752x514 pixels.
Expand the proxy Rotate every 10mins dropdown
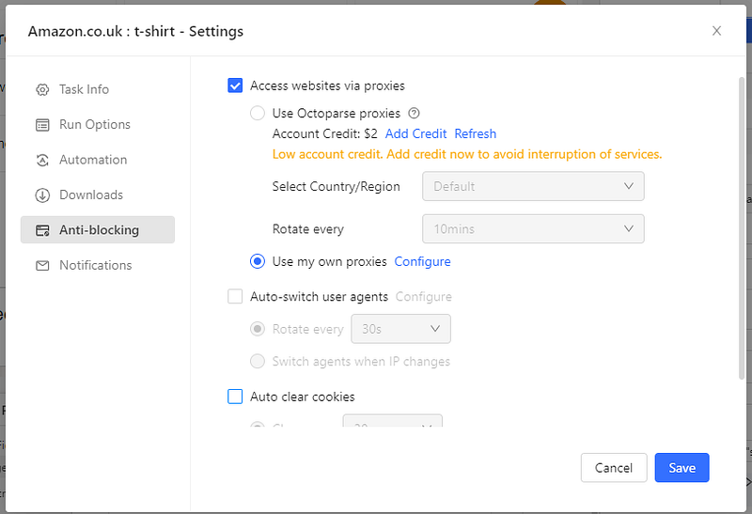(x=533, y=228)
